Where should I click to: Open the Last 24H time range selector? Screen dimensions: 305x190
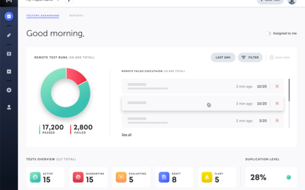223,58
